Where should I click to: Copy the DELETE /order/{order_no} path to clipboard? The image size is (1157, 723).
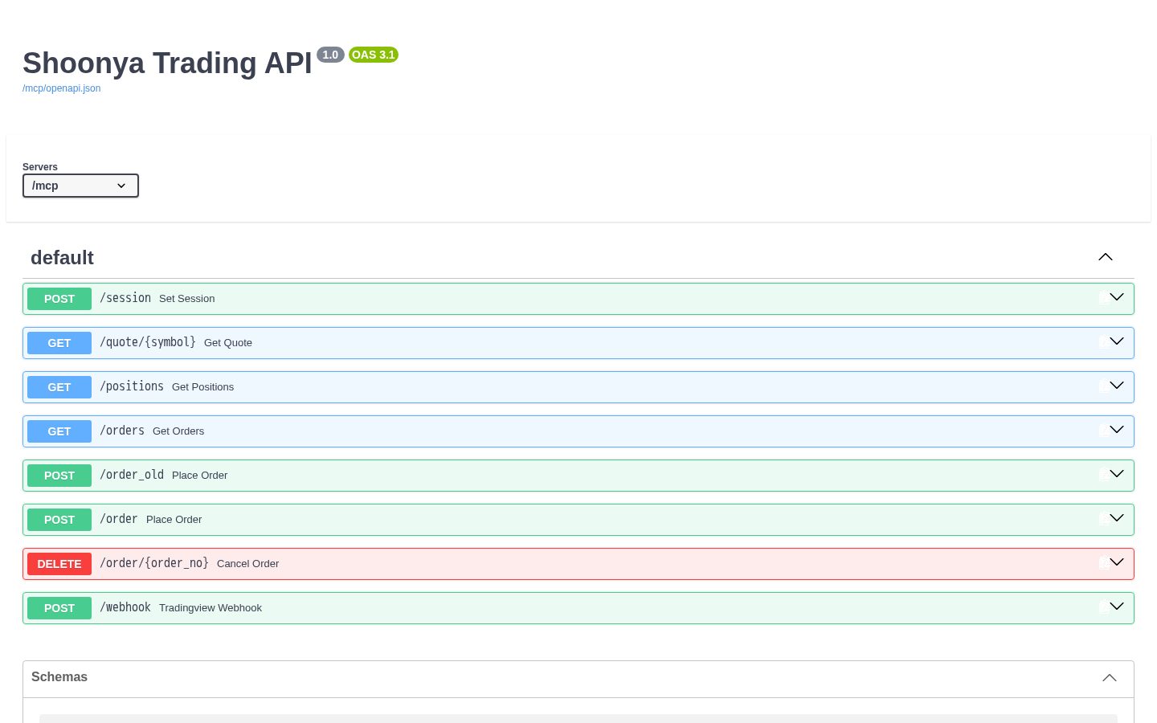coord(1105,563)
